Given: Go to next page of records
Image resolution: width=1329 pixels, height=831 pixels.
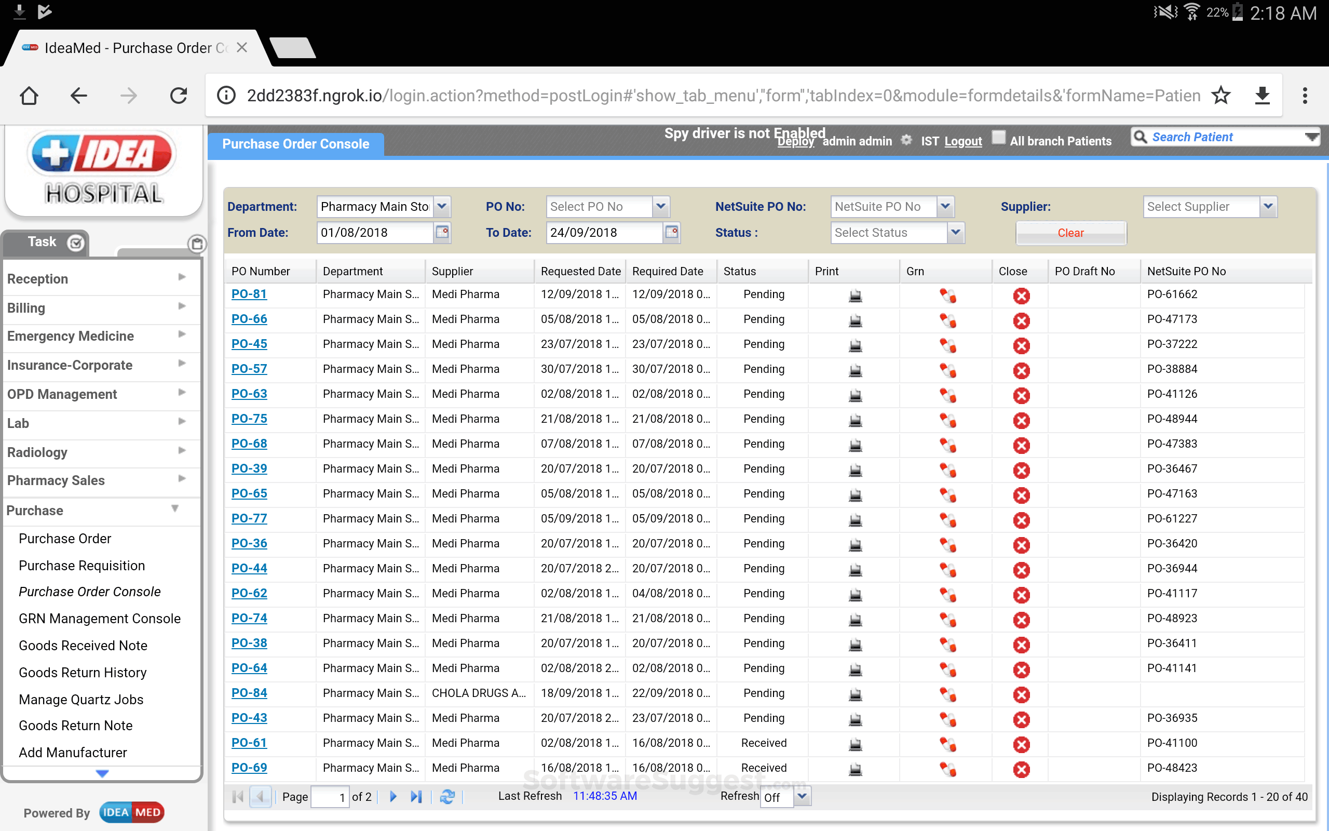Looking at the screenshot, I should click(393, 796).
